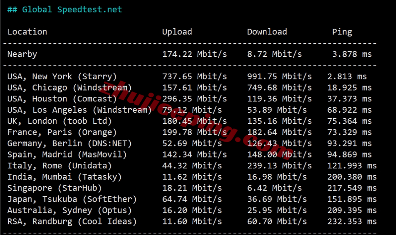Click the Ping column header
This screenshot has height=235, width=396.
342,32
